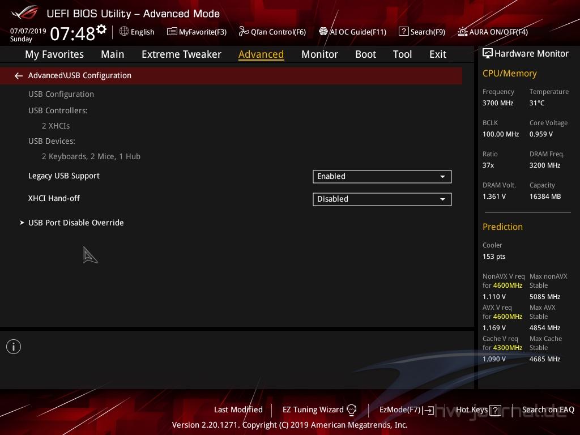This screenshot has width=580, height=435.
Task: Launch AI OC Guide(F11)
Action: pyautogui.click(x=352, y=32)
